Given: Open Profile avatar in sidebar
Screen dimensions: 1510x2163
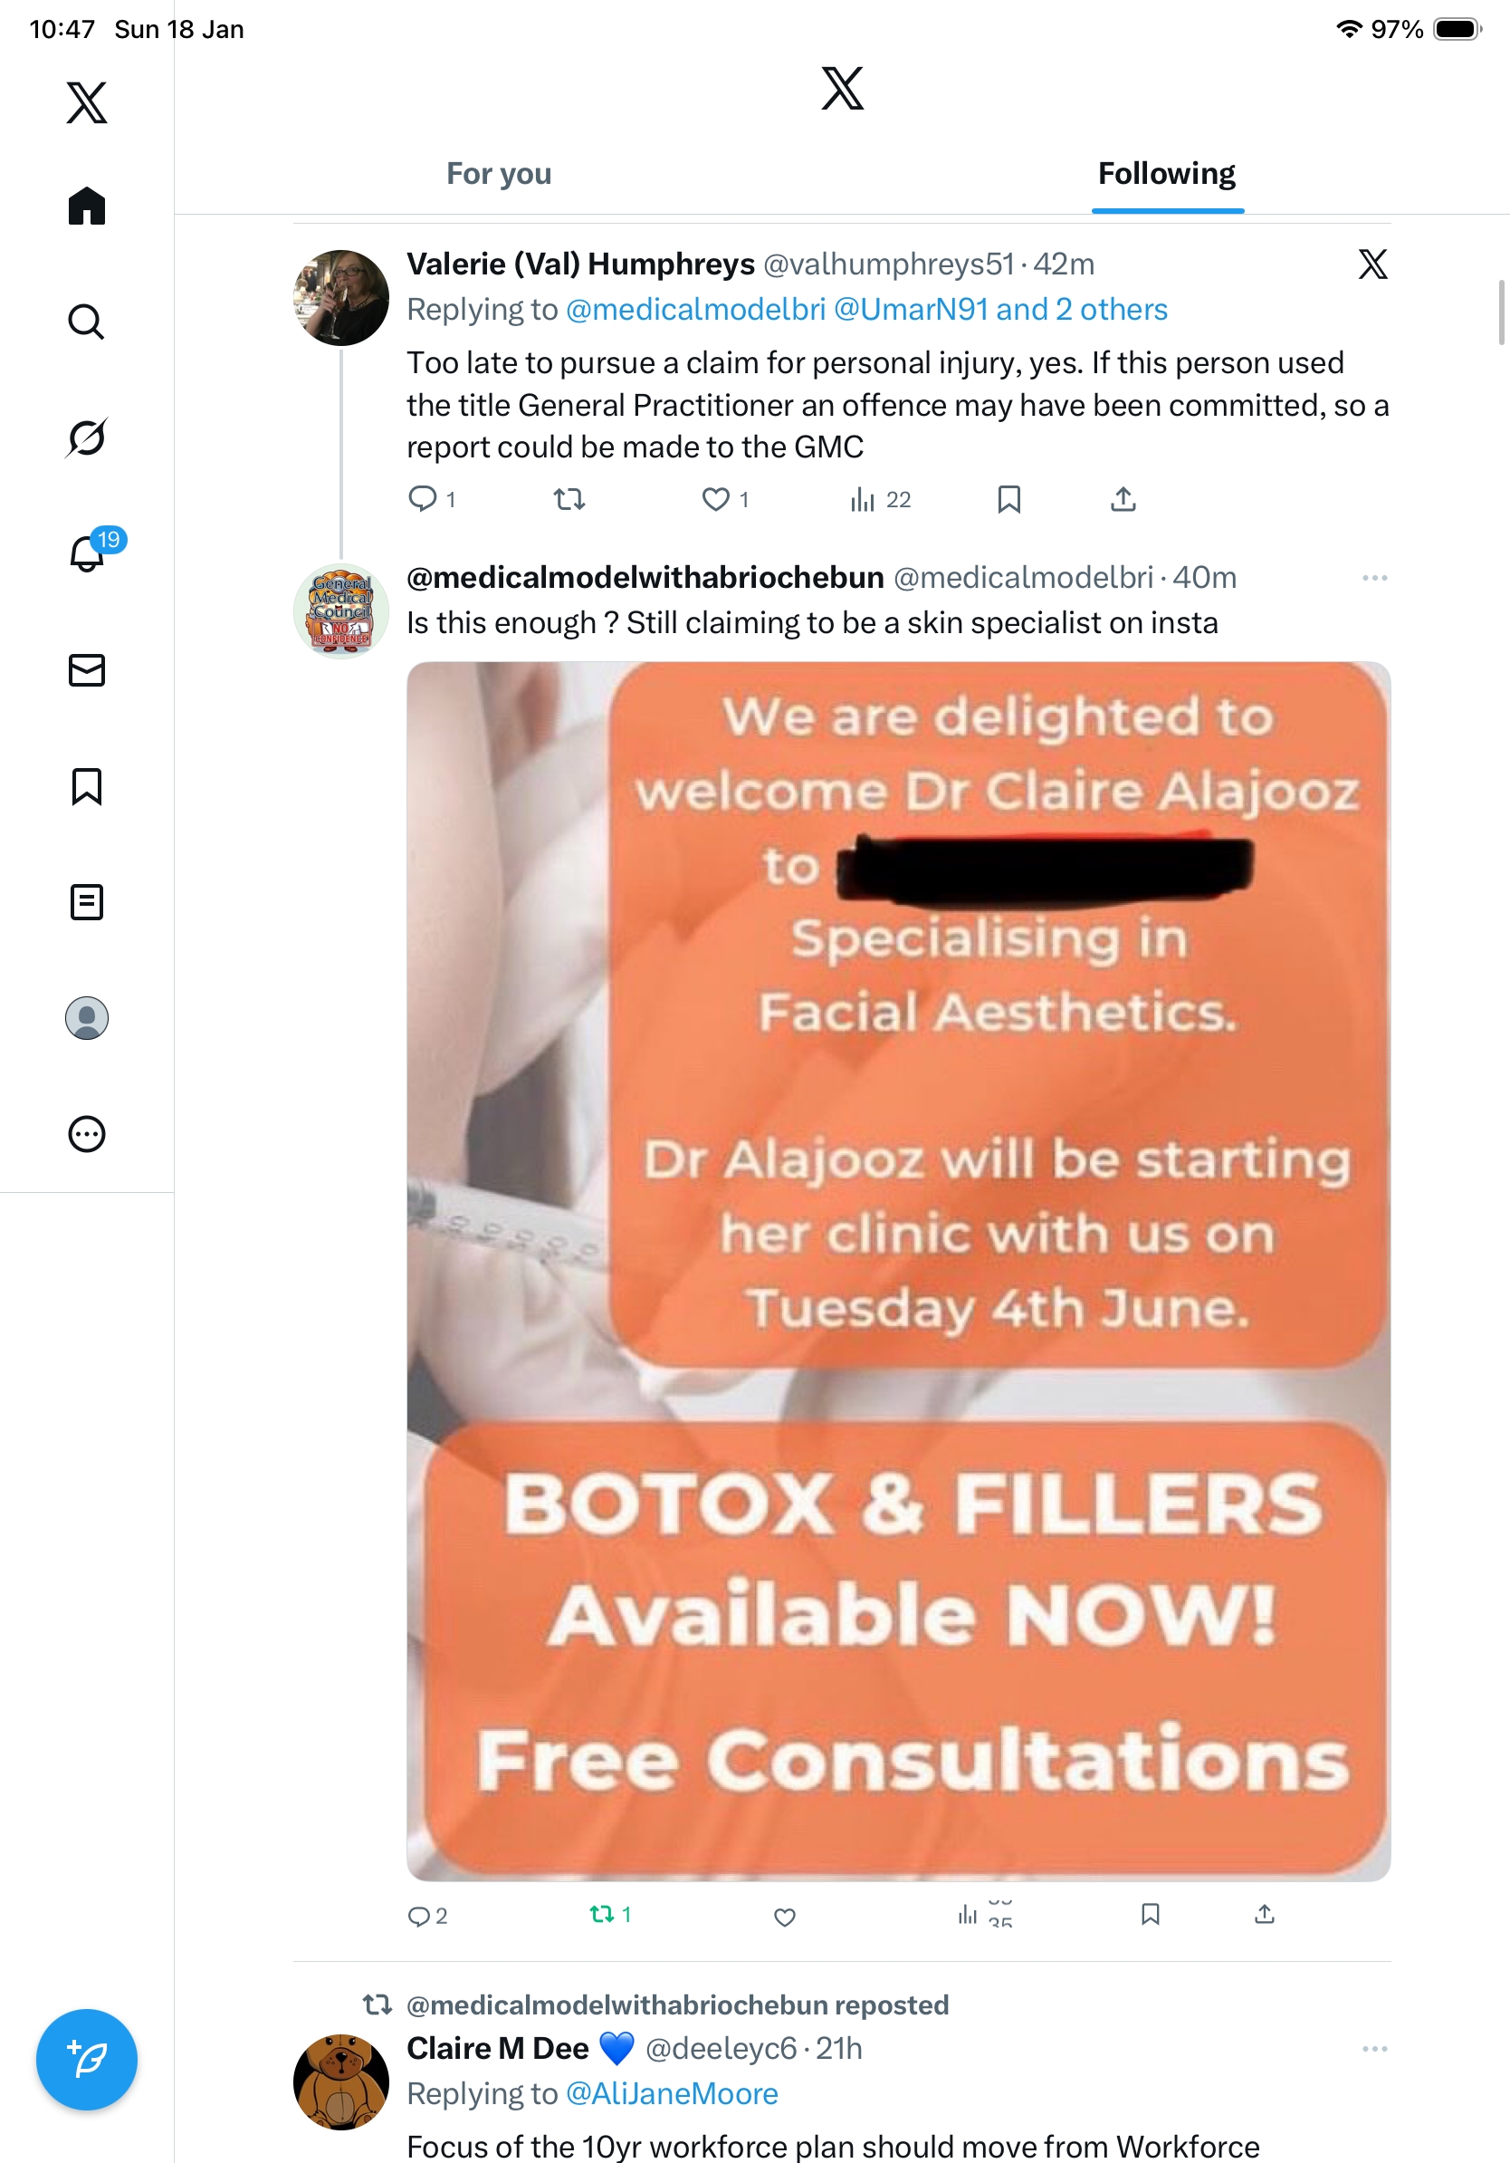Looking at the screenshot, I should pyautogui.click(x=87, y=1017).
